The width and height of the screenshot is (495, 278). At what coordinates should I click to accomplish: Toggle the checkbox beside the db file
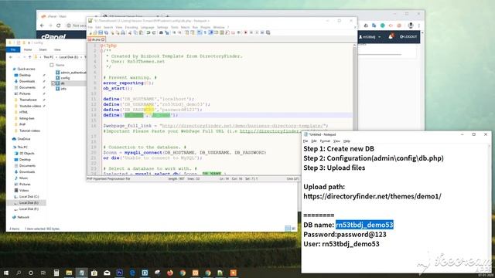[x=53, y=83]
